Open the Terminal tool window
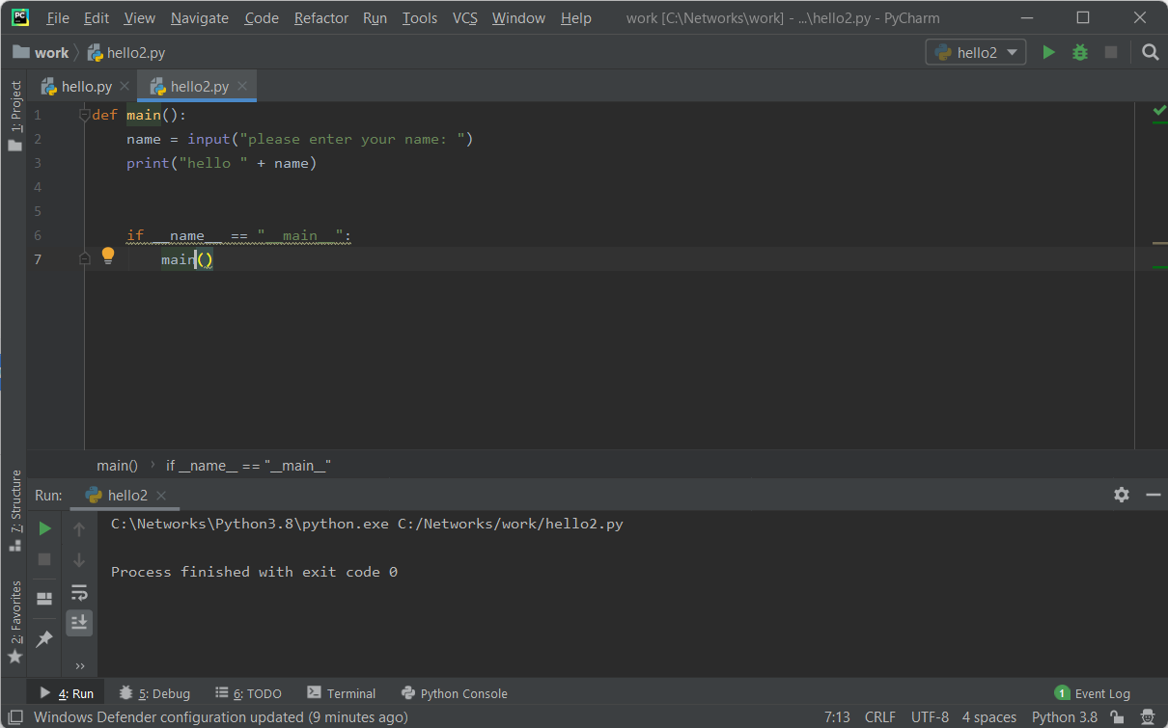The height and width of the screenshot is (728, 1168). (342, 693)
